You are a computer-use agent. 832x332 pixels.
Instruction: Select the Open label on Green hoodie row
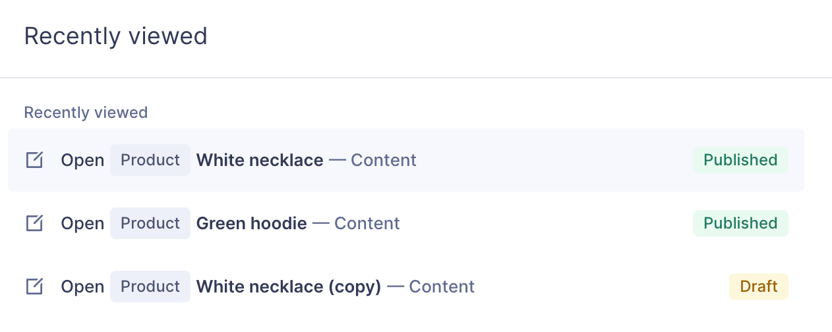tap(82, 223)
